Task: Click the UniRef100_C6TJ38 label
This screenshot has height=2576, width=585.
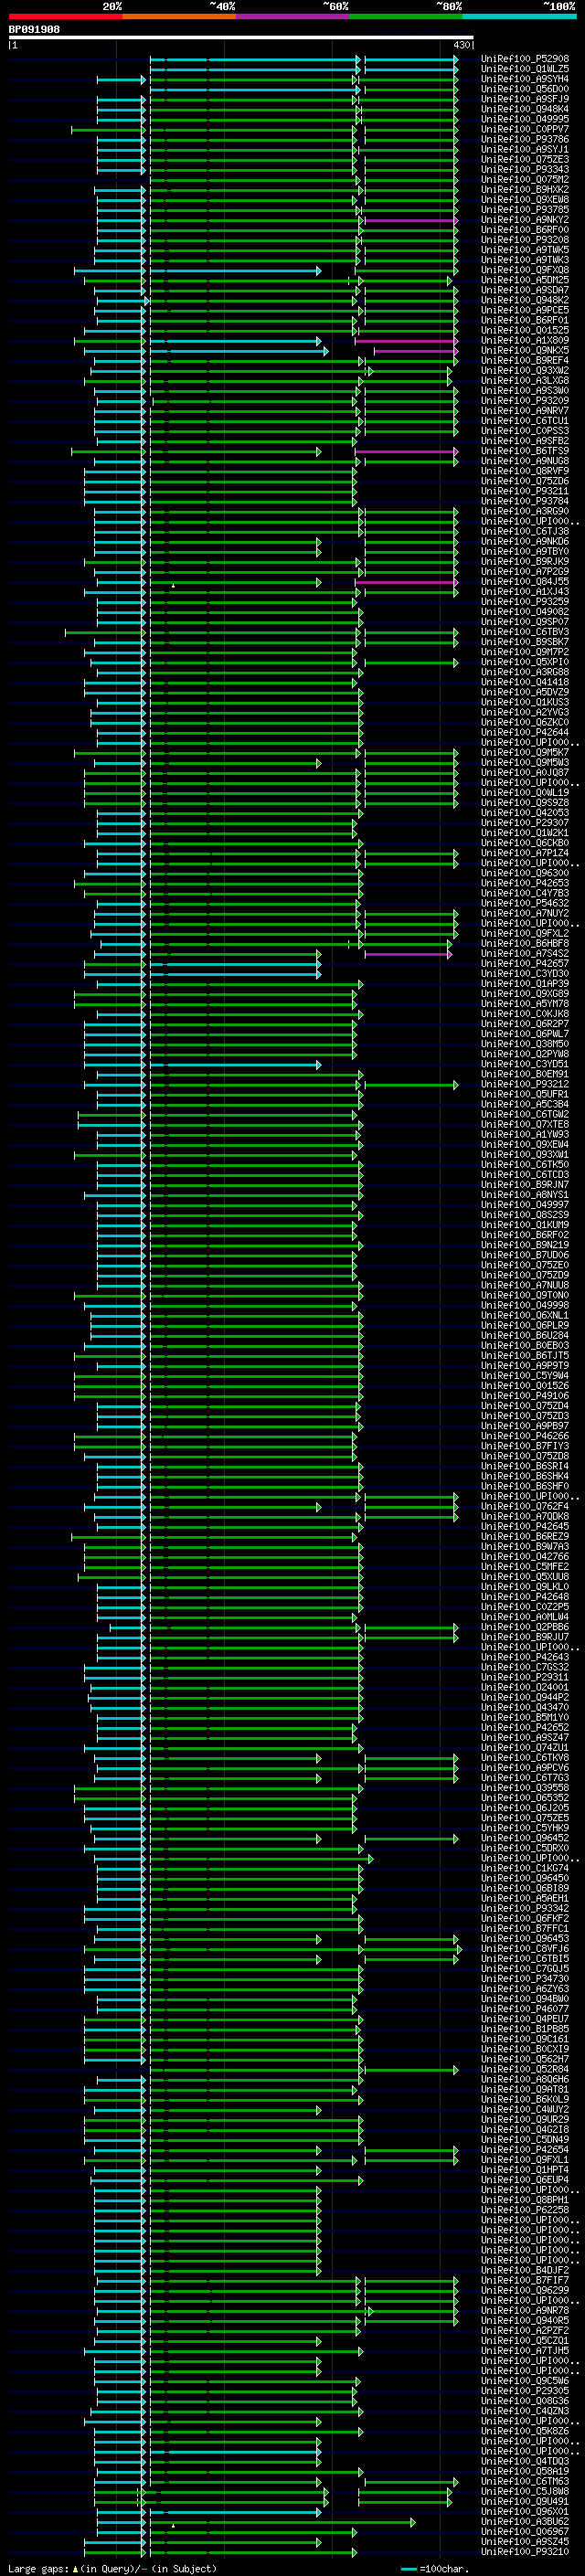Action: point(525,531)
